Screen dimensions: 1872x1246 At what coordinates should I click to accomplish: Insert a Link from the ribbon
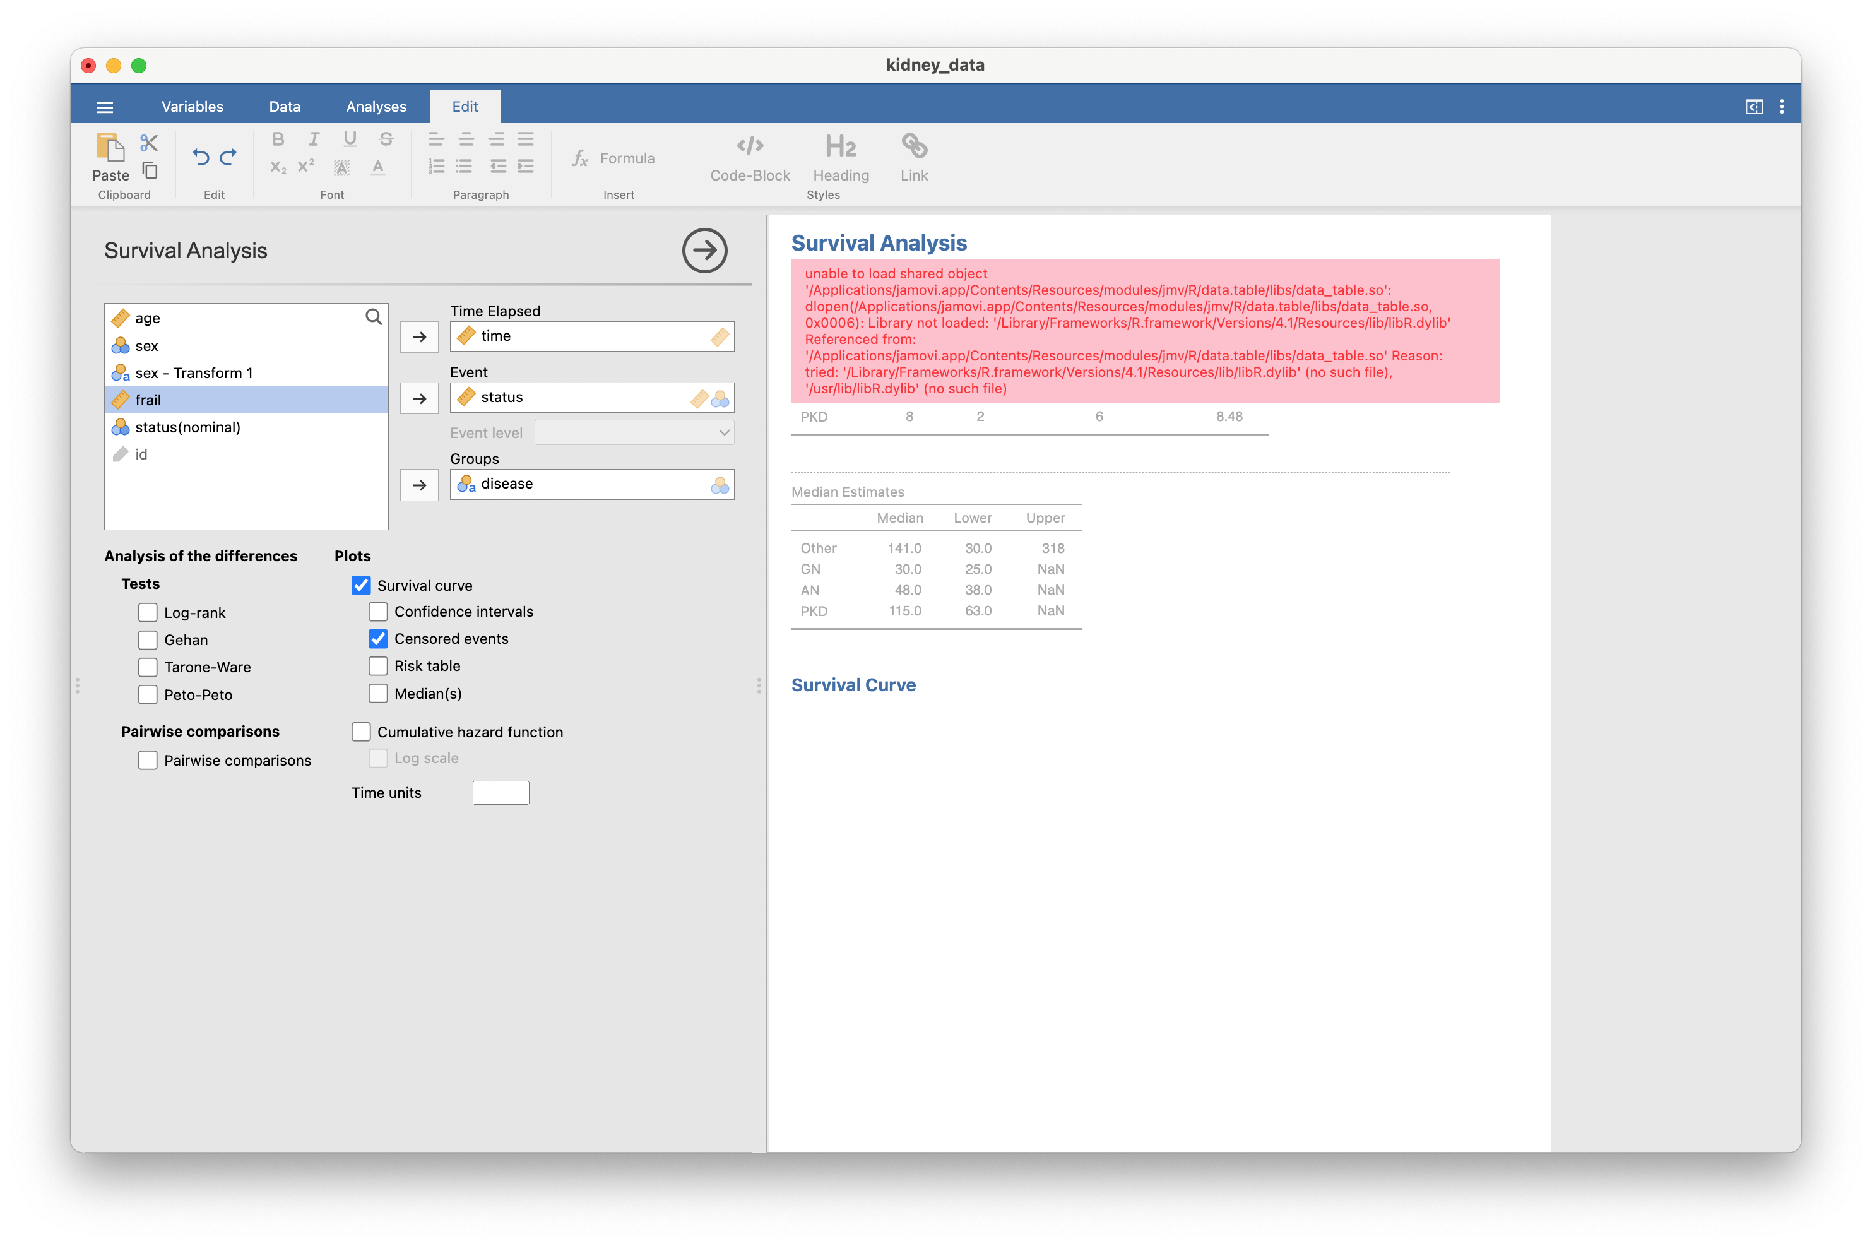coord(914,157)
